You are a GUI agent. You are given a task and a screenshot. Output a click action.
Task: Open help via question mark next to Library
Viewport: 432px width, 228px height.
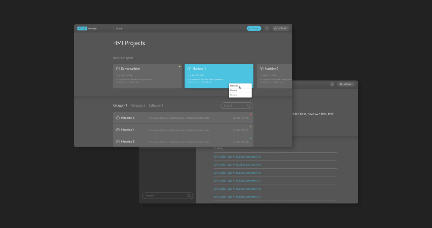click(267, 28)
